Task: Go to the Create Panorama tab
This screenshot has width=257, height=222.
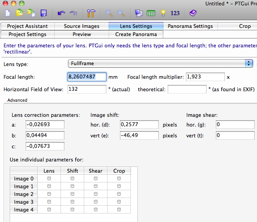Action: click(136, 34)
